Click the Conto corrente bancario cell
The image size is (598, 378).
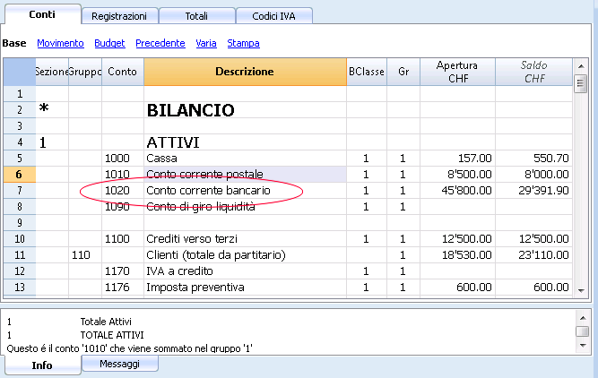tap(245, 191)
